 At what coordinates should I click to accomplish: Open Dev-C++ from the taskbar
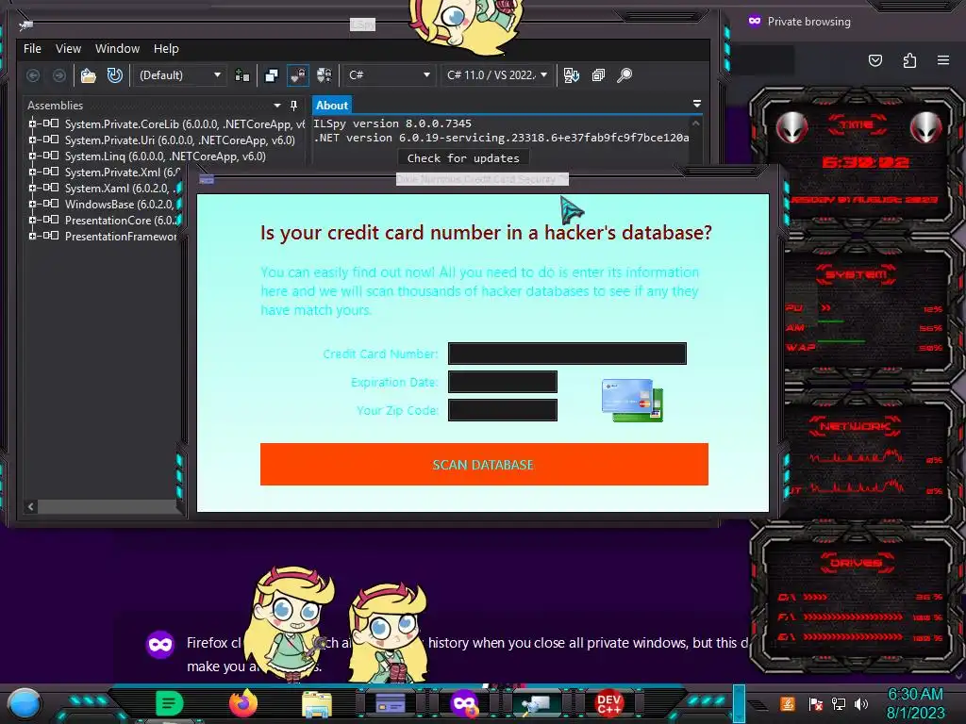click(x=608, y=703)
